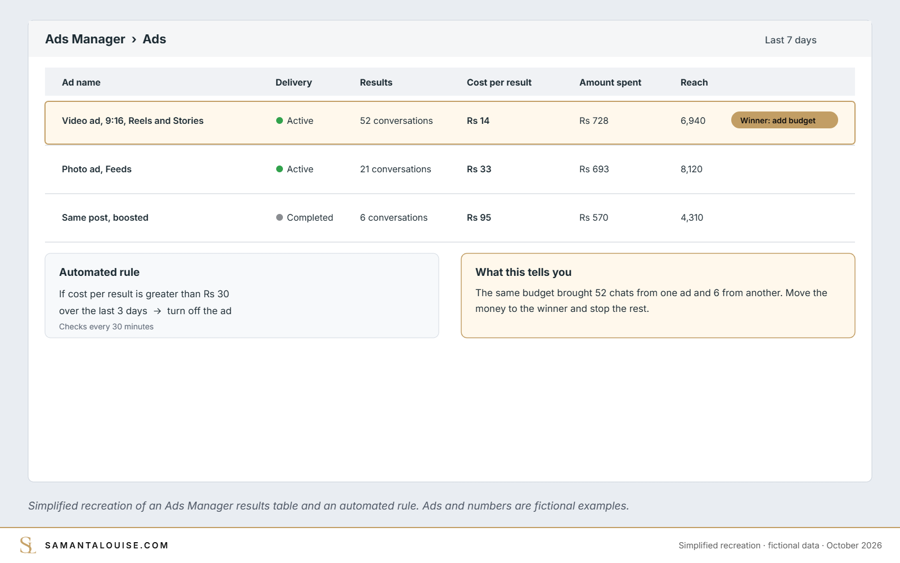Image resolution: width=900 pixels, height=563 pixels.
Task: Click the 52 conversations result
Action: pyautogui.click(x=397, y=121)
